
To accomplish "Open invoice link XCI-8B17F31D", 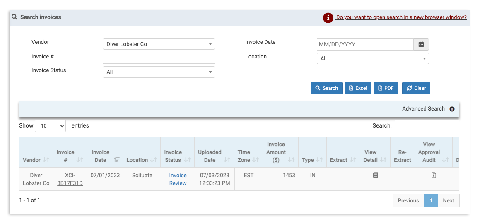I will click(70, 179).
